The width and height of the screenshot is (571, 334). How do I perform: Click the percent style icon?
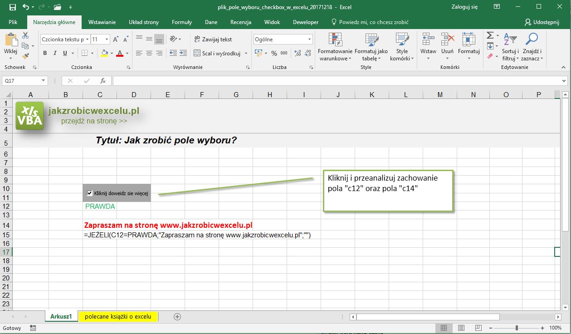point(274,54)
